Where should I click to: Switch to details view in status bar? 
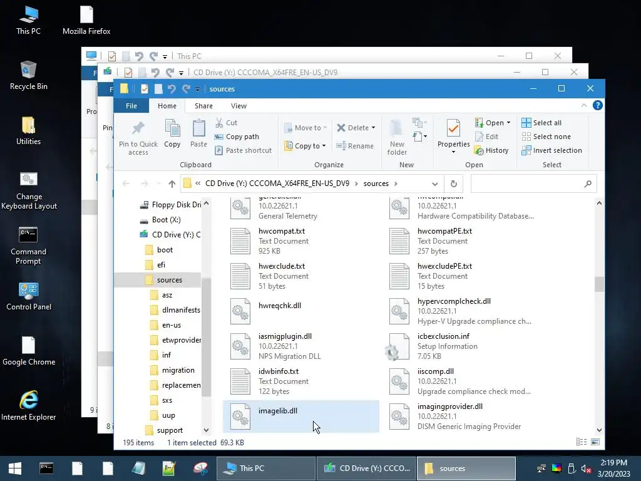click(582, 442)
